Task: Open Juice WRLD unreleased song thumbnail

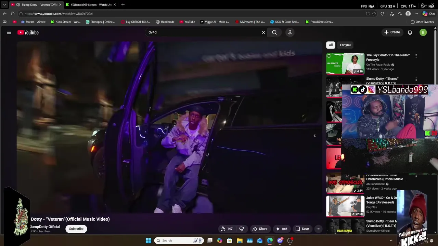Action: pos(345,206)
